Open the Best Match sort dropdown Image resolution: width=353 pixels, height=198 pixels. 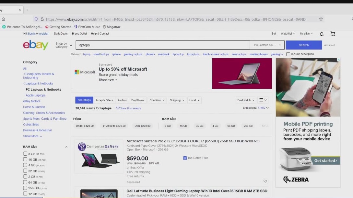(246, 100)
